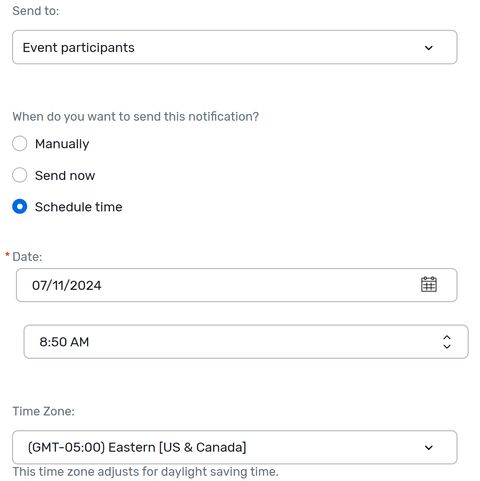480x481 pixels.
Task: Click the Eastern US & Canada timezone text
Action: tap(137, 447)
